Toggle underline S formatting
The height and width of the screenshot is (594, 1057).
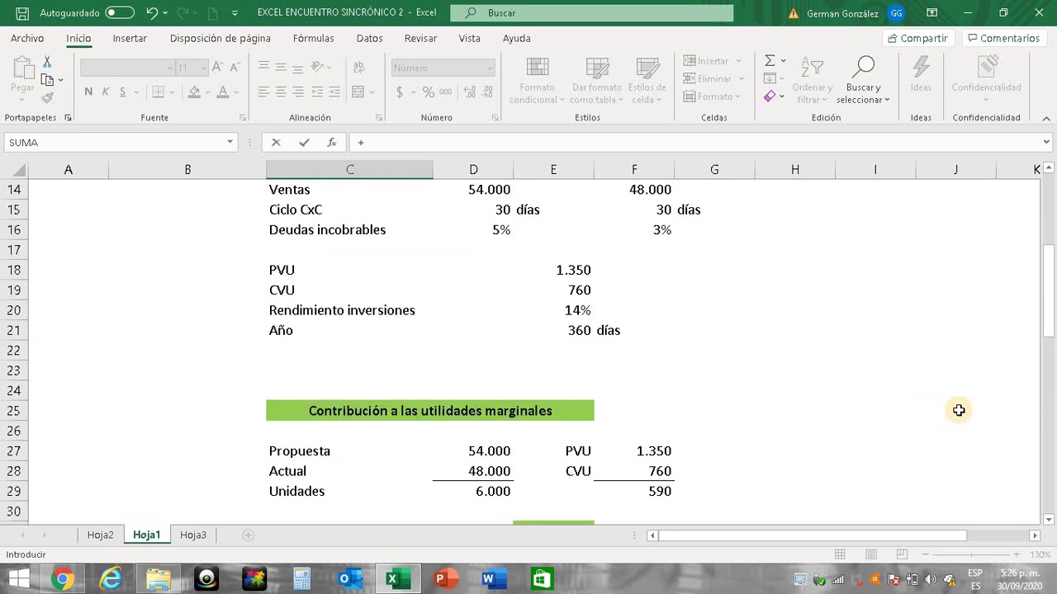tap(123, 92)
